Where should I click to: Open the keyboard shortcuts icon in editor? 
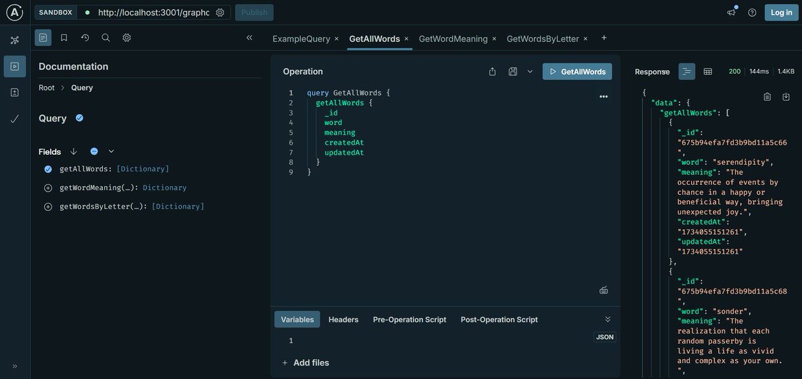[604, 290]
